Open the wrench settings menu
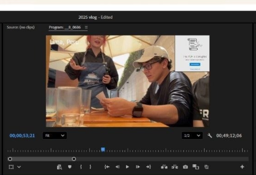The width and height of the screenshot is (256, 175). coord(209,136)
